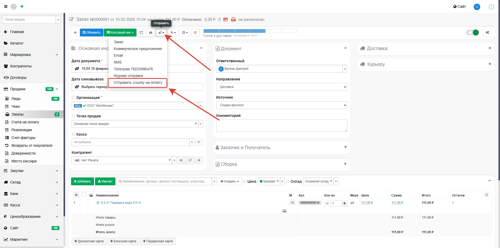Select 'Отправить ссылку на оплату' menu item
The height and width of the screenshot is (248, 500).
point(138,82)
